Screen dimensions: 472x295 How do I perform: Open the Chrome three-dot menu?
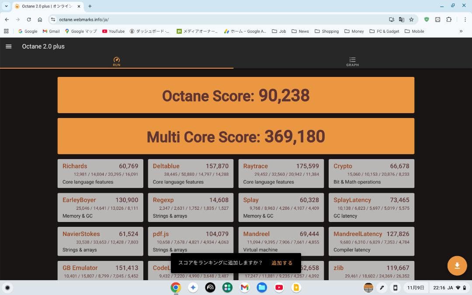click(x=465, y=20)
